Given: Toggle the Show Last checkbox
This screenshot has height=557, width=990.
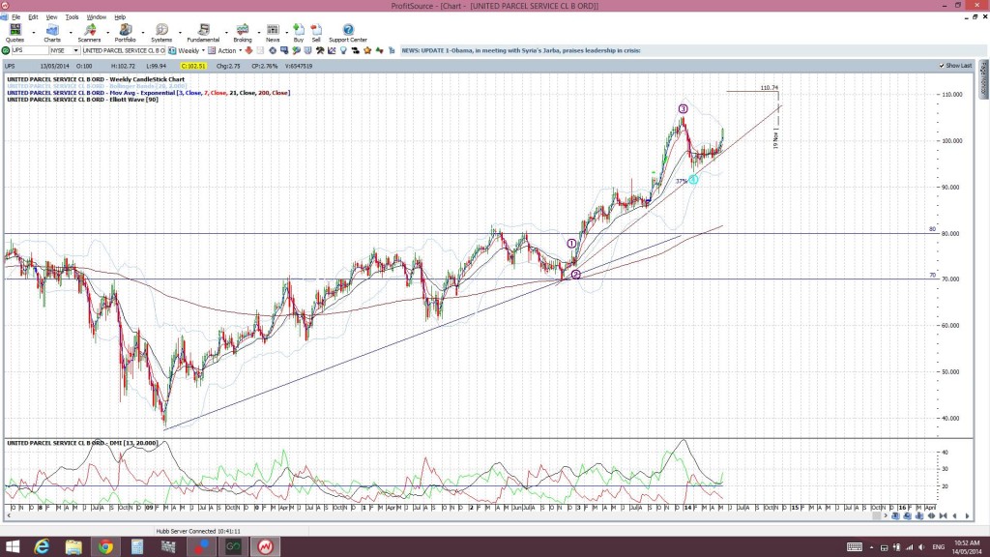Looking at the screenshot, I should tap(942, 66).
